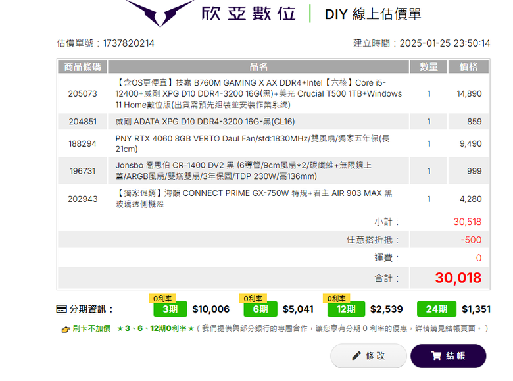513x381 pixels.
Task: Click the $1,351 installment amount
Action: click(x=476, y=309)
